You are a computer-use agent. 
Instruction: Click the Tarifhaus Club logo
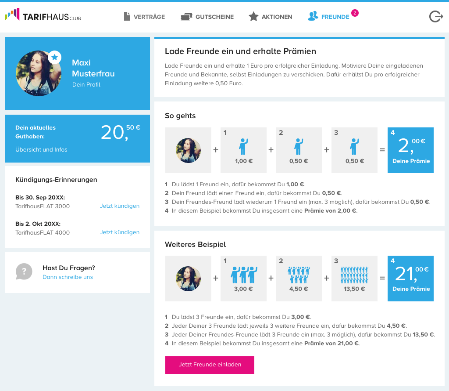(x=43, y=16)
